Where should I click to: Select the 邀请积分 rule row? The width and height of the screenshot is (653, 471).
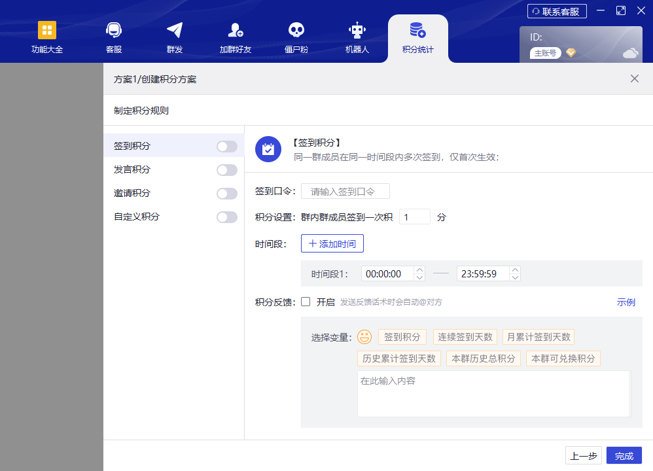173,193
